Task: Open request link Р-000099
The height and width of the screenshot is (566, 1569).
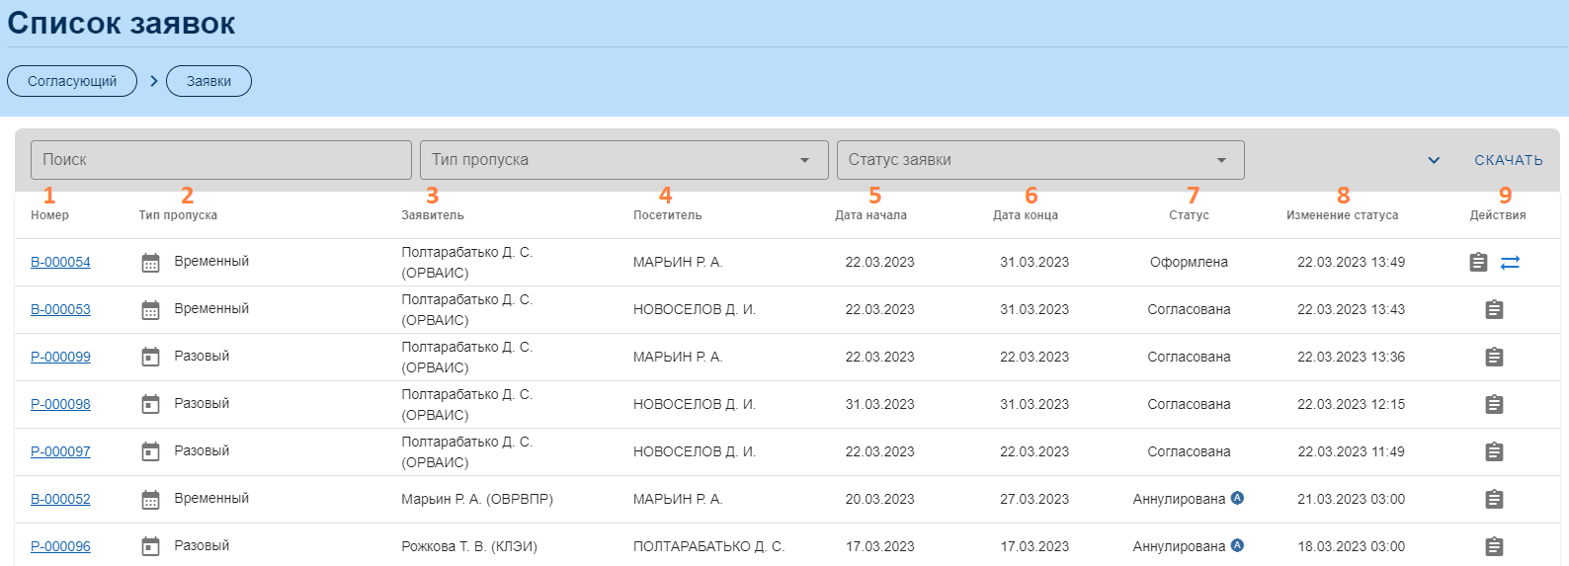Action: [x=60, y=357]
